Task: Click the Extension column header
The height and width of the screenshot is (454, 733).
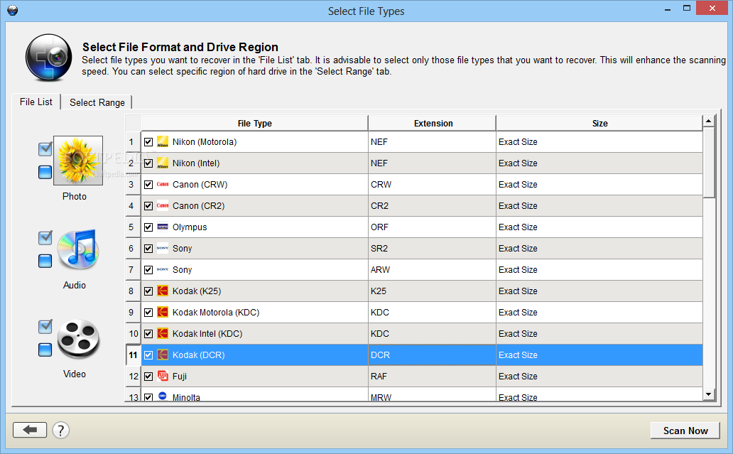Action: tap(433, 123)
